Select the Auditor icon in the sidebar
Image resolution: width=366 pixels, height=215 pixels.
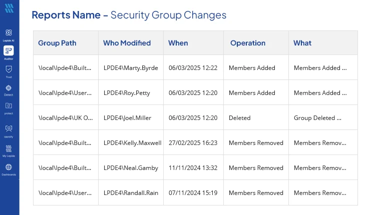coord(9,50)
